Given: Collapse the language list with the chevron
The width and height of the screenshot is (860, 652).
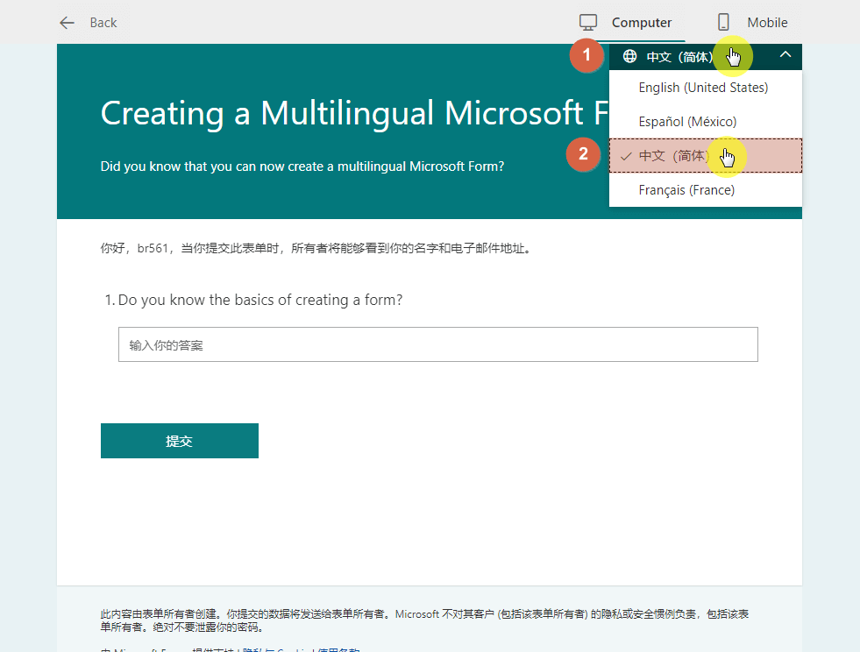Looking at the screenshot, I should click(x=785, y=54).
